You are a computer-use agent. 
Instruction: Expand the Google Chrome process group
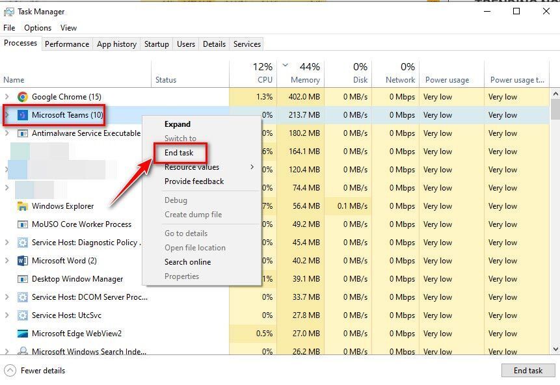(7, 97)
